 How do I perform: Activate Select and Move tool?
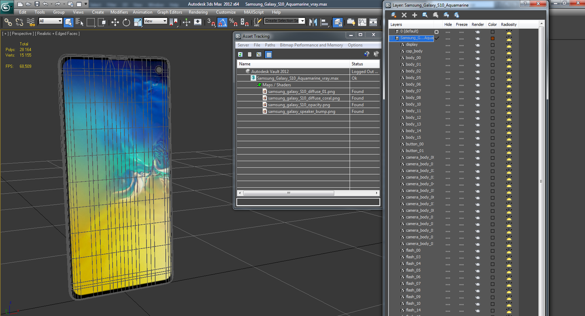[115, 22]
